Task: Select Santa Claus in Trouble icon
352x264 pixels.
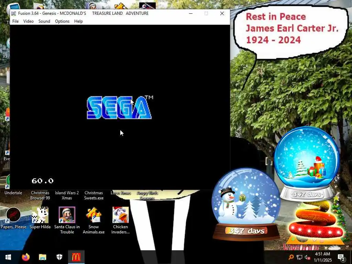Action: (x=67, y=220)
